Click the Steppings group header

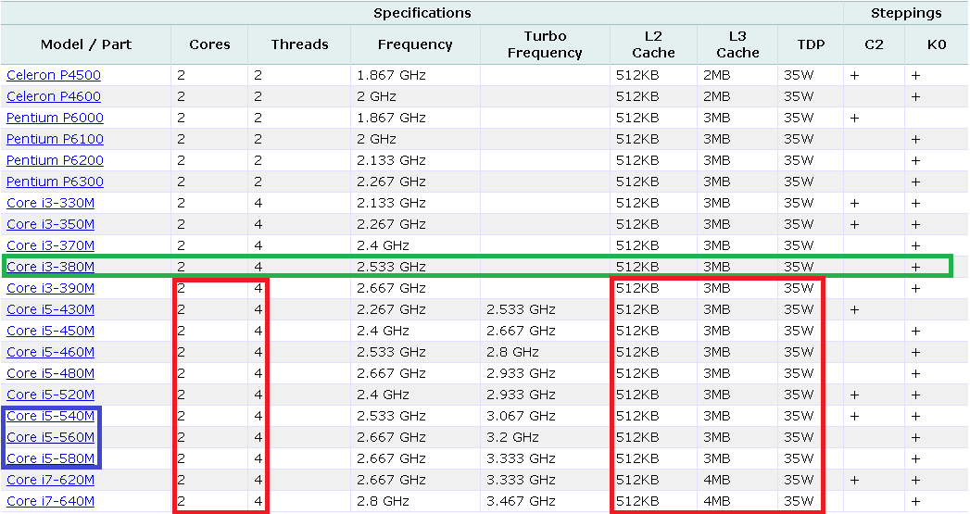pos(906,13)
